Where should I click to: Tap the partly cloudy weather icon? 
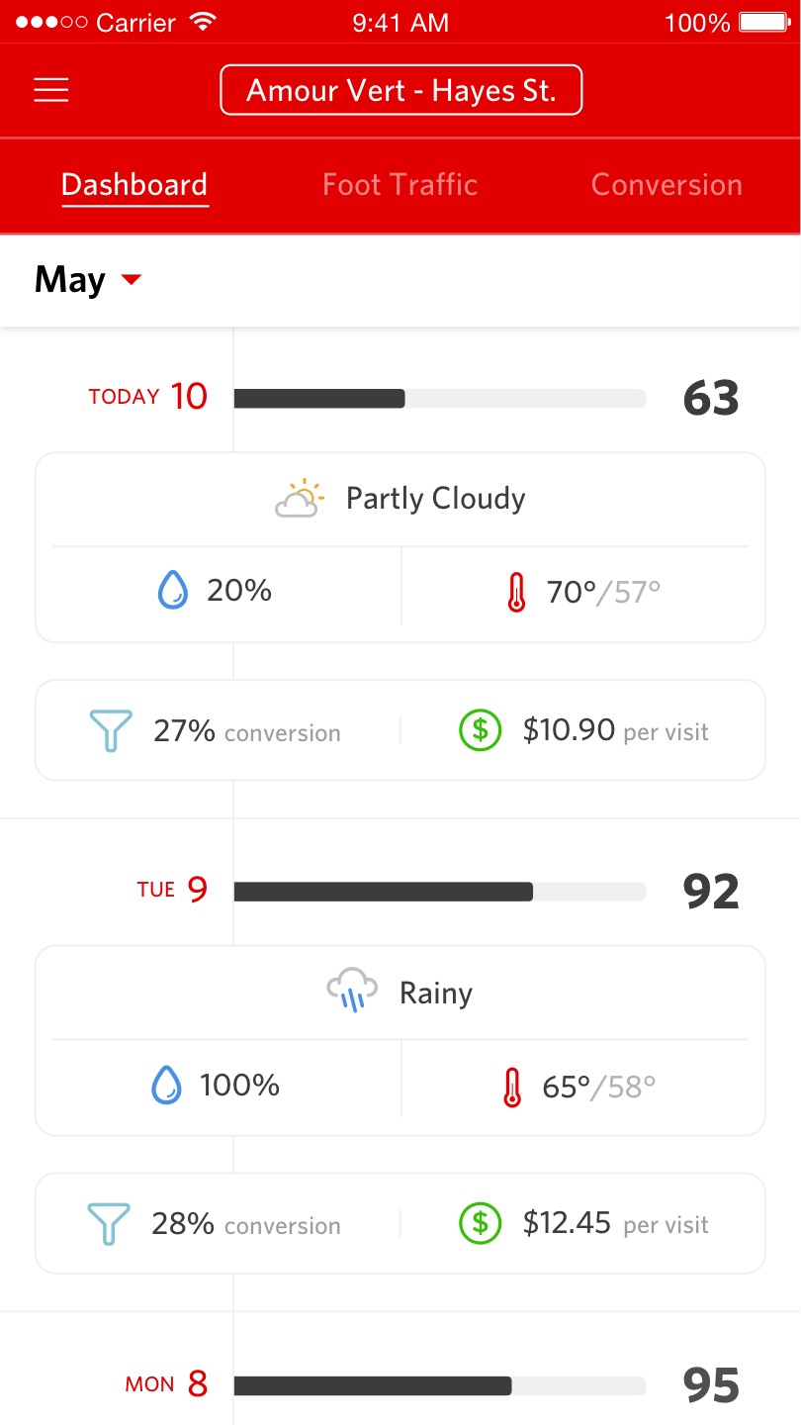point(299,499)
